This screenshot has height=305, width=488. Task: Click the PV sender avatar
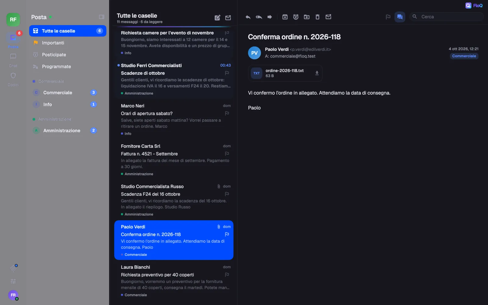coord(254,53)
